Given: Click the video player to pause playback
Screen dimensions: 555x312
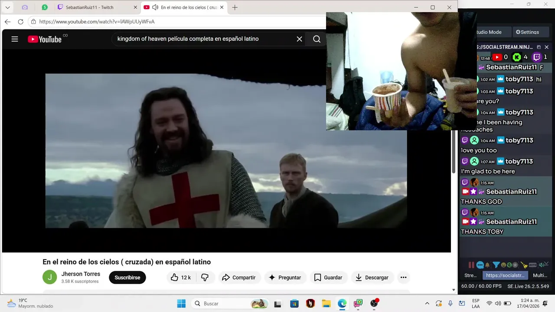Looking at the screenshot, I should 226,150.
